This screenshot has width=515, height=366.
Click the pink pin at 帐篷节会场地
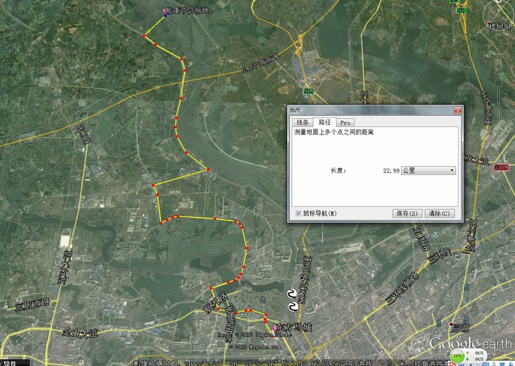click(165, 12)
